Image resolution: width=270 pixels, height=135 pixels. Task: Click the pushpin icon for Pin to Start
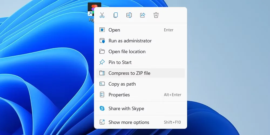[x=102, y=62]
